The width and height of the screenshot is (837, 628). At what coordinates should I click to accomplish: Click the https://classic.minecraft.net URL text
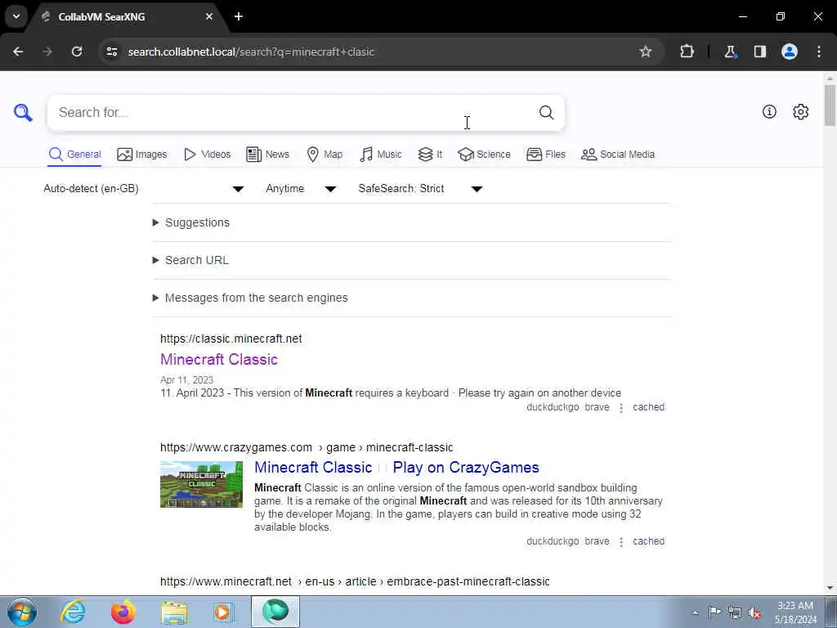231,339
